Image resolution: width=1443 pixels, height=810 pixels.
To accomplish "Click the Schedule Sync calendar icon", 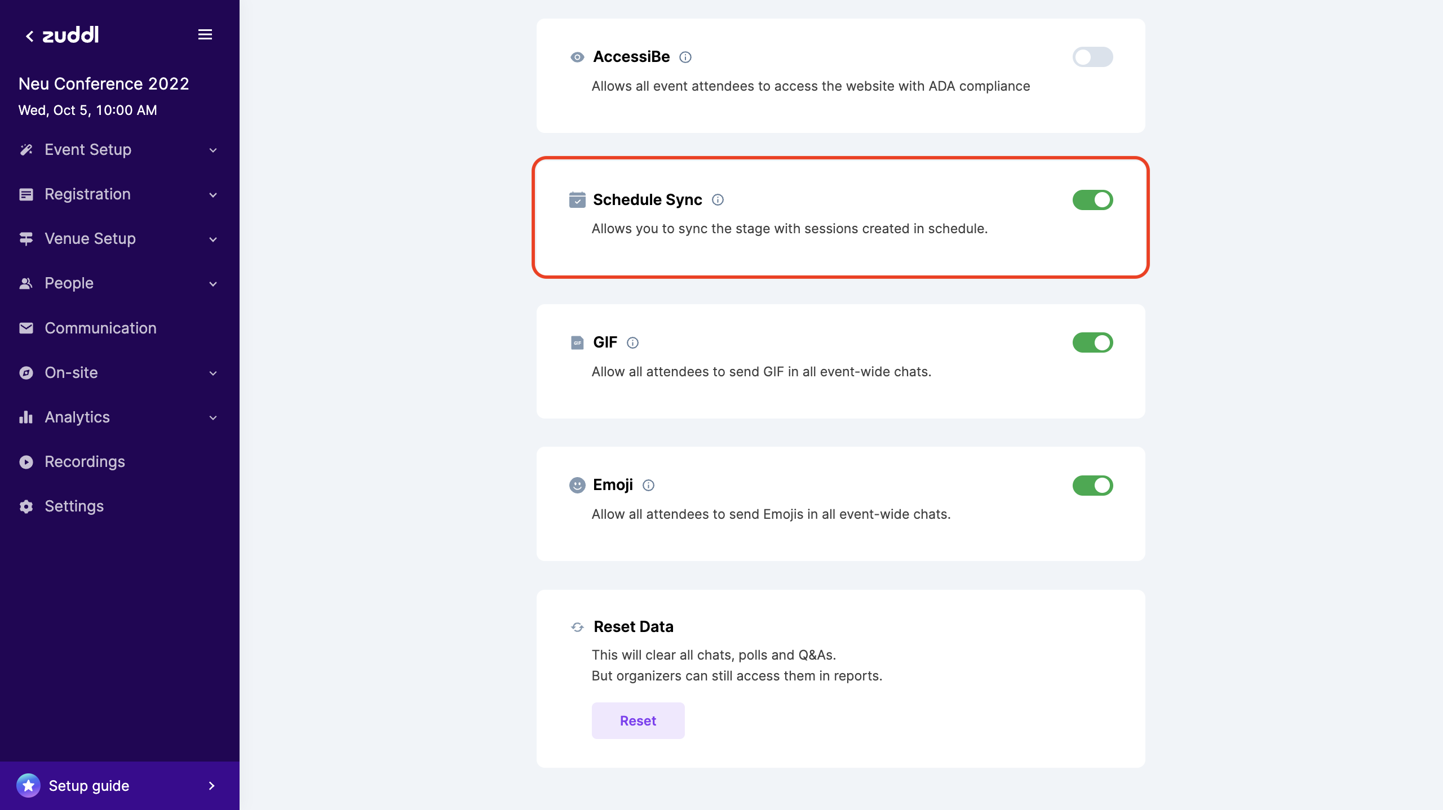I will click(x=576, y=200).
